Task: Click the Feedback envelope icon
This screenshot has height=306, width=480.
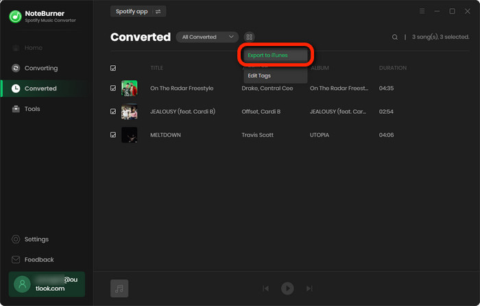Action: 16,259
